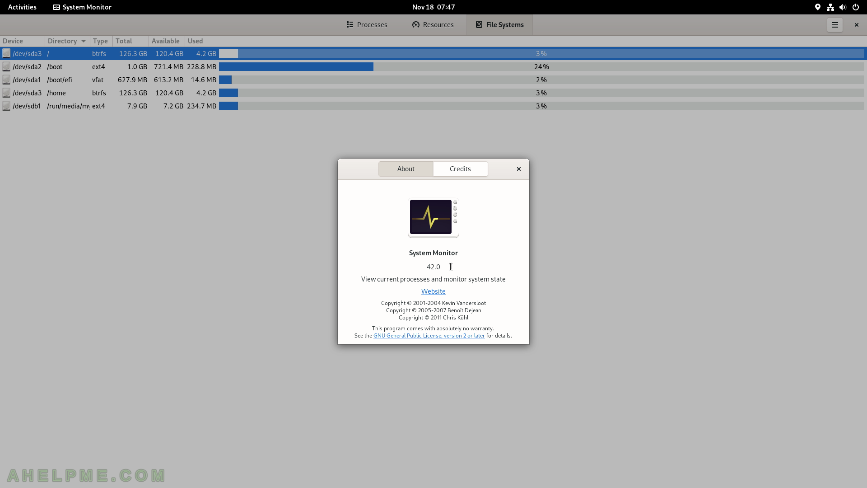867x488 pixels.
Task: Open the power menu icon in the top bar
Action: [855, 7]
